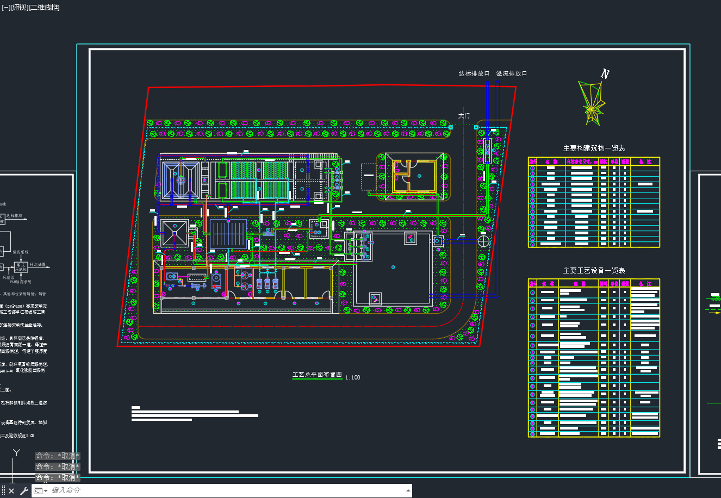Click the last 命令: *取消* history line
The image size is (721, 498).
58,477
